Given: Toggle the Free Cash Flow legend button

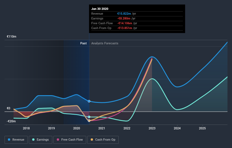Looking at the screenshot, I should pos(70,140).
